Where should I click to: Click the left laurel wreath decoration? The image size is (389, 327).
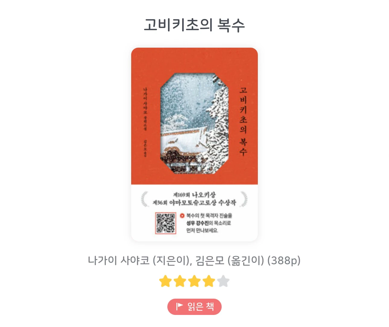145,199
